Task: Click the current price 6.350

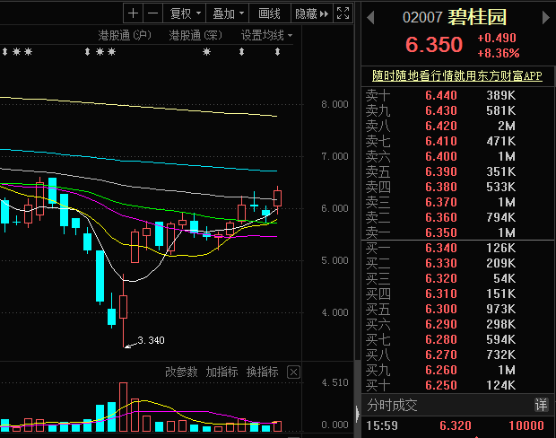Action: click(434, 45)
